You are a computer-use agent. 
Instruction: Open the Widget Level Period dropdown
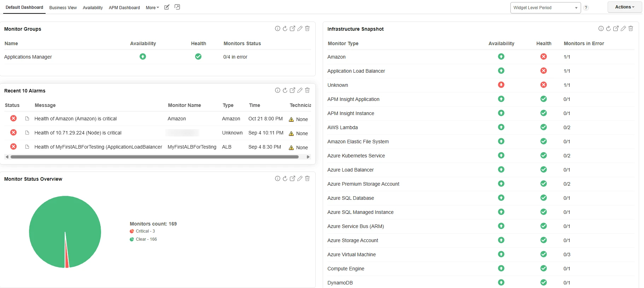coord(545,8)
